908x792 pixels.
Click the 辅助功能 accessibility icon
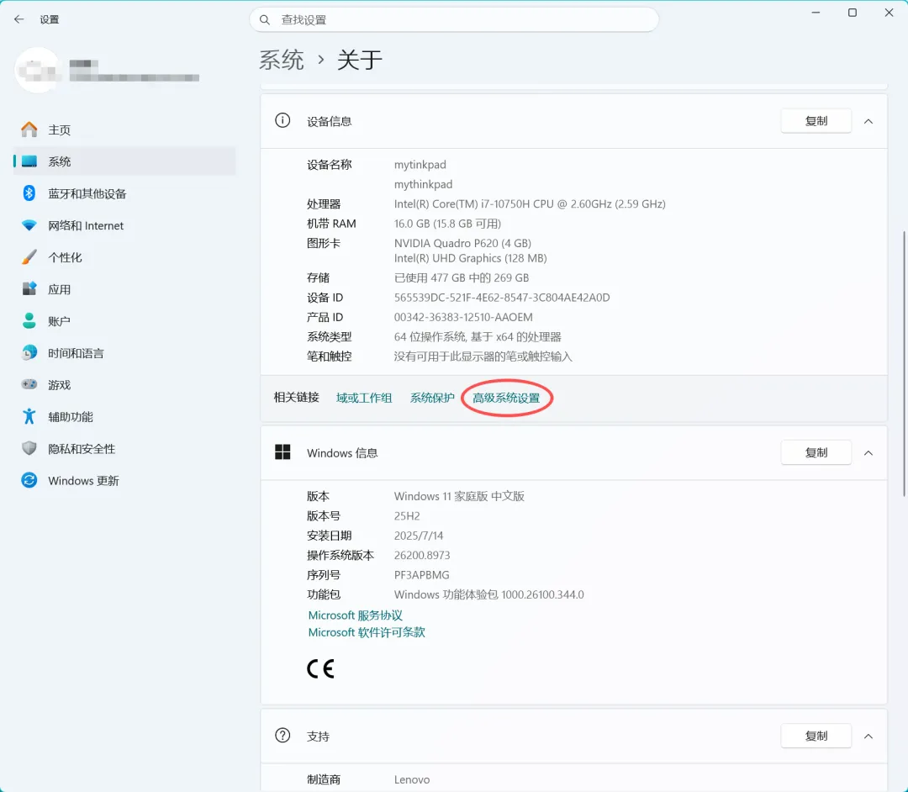pos(29,416)
